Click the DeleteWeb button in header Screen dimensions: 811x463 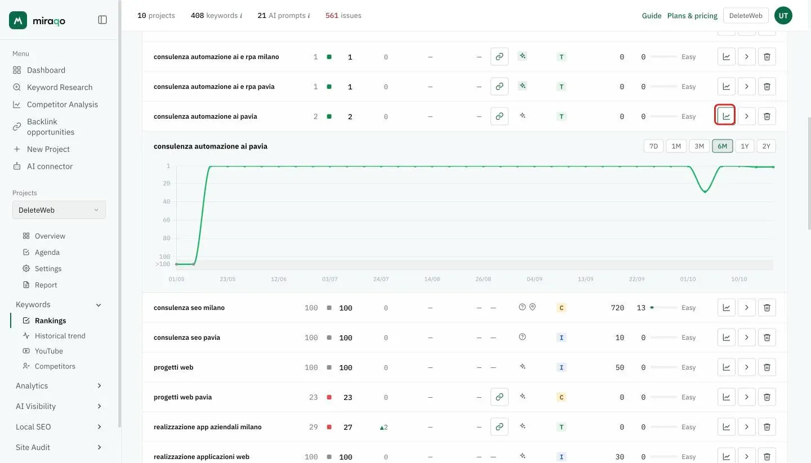click(746, 16)
